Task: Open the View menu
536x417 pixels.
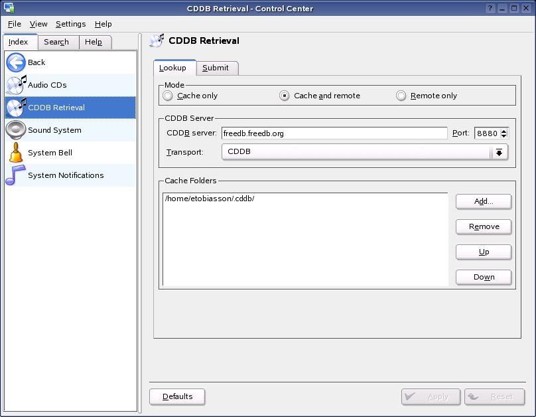Action: point(38,24)
